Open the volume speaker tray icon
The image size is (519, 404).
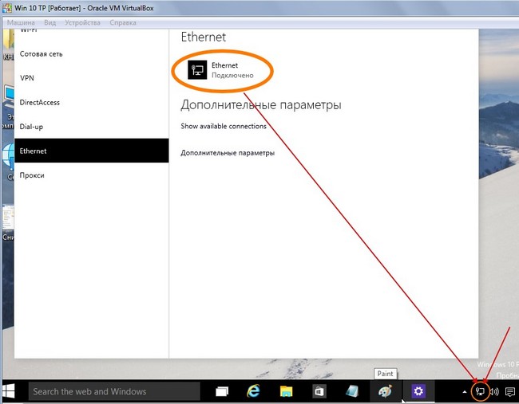point(494,391)
